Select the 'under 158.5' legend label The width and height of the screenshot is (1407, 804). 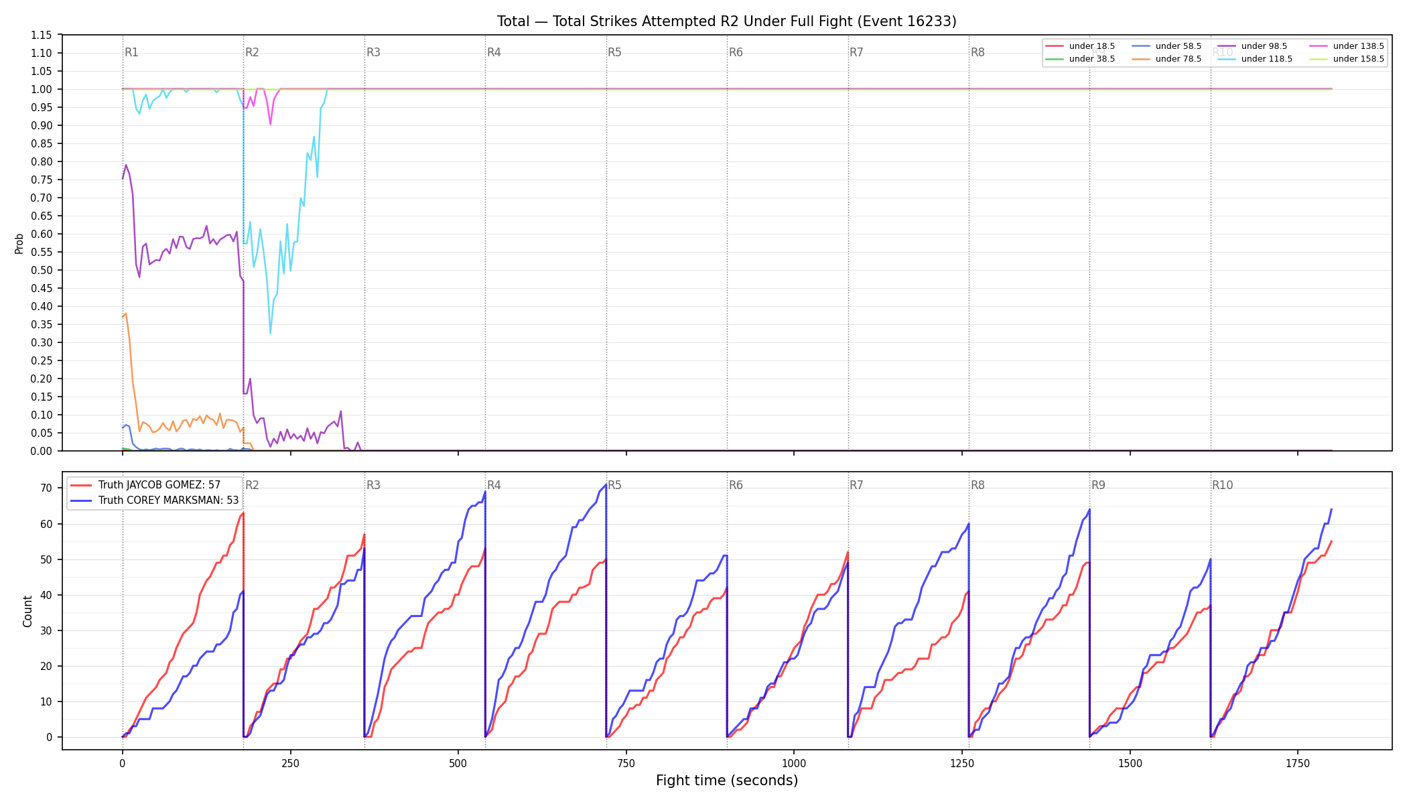click(1359, 59)
